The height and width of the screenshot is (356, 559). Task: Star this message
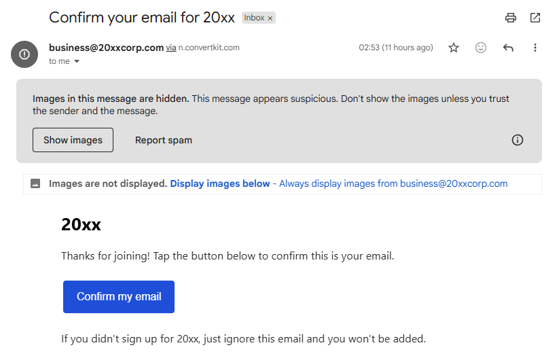(454, 48)
